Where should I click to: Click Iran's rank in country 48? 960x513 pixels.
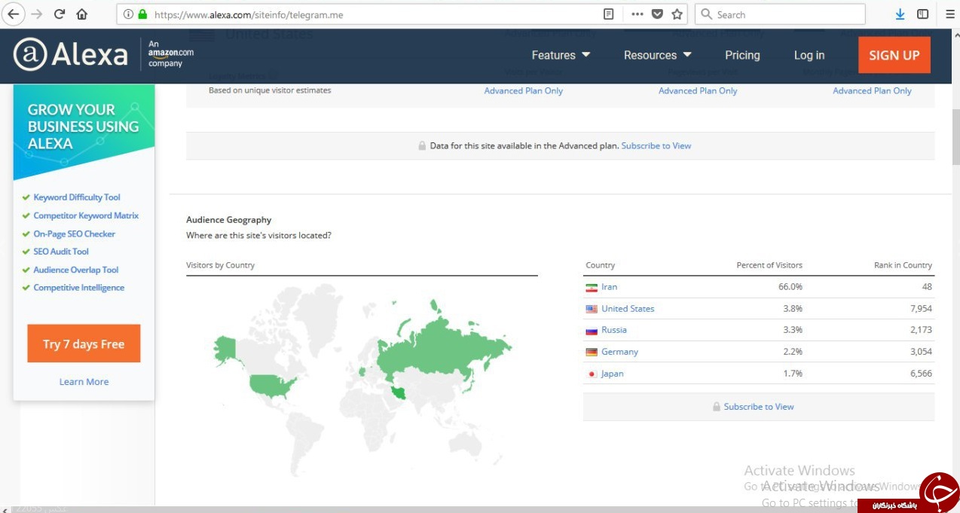927,287
